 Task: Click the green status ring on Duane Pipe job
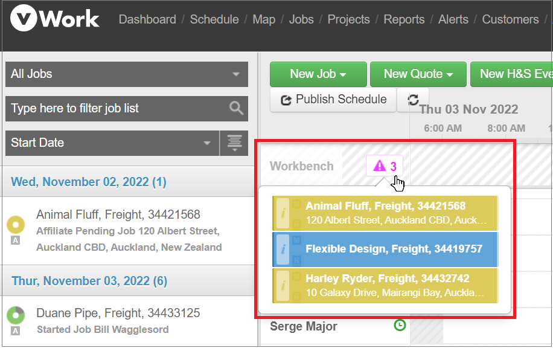pos(16,315)
